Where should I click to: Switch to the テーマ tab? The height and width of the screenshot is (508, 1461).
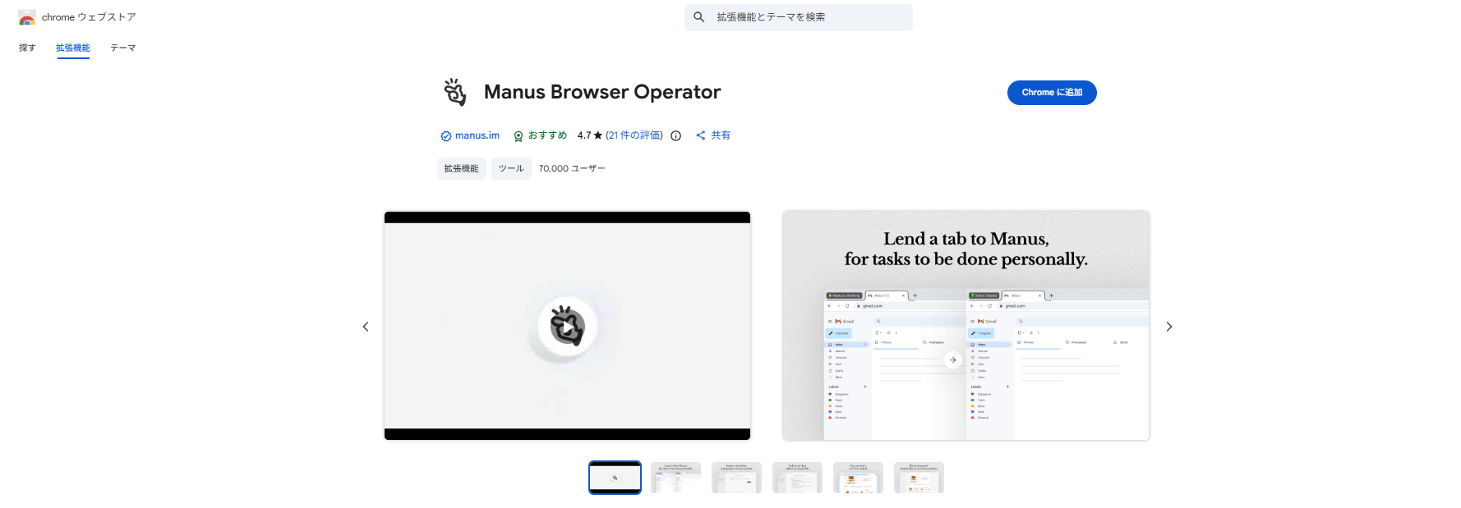123,48
